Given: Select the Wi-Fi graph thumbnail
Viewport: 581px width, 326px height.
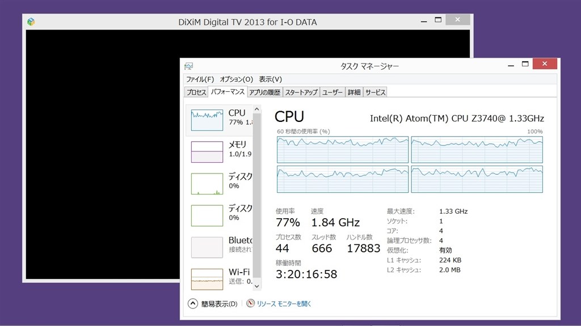Looking at the screenshot, I should (207, 280).
